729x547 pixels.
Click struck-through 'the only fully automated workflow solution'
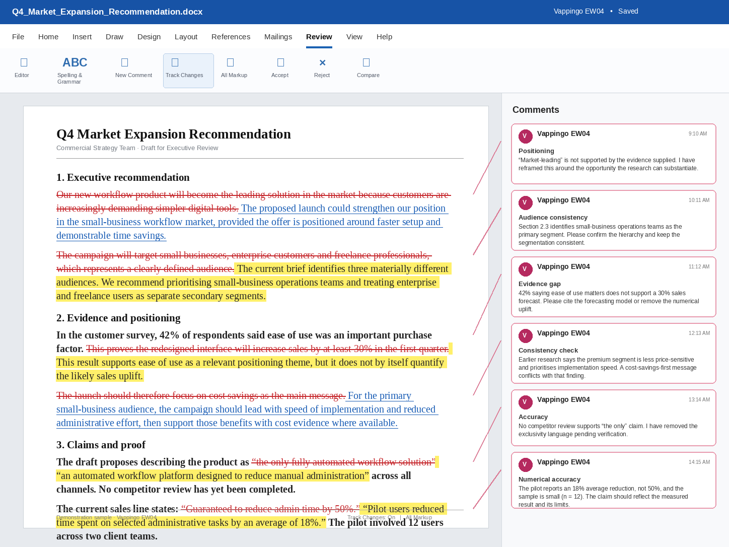point(343,462)
